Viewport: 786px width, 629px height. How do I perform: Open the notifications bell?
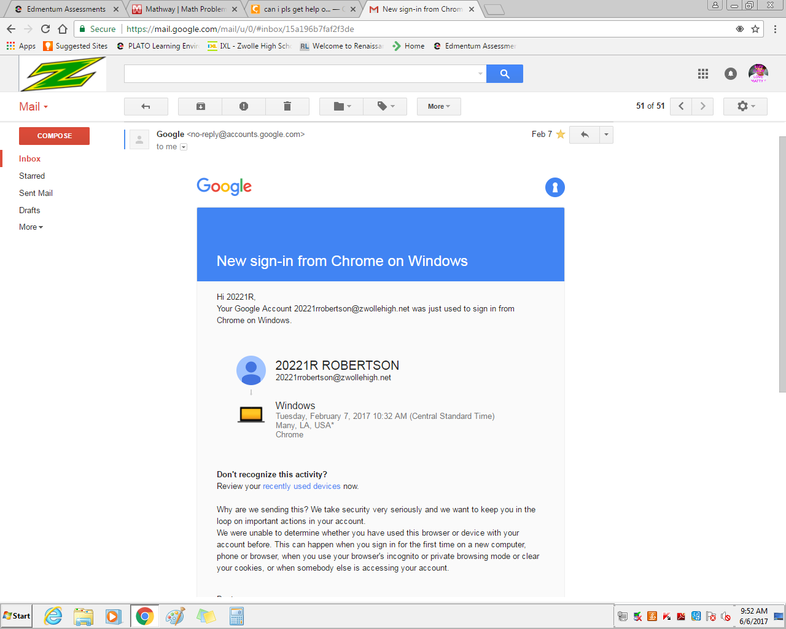[x=730, y=74]
